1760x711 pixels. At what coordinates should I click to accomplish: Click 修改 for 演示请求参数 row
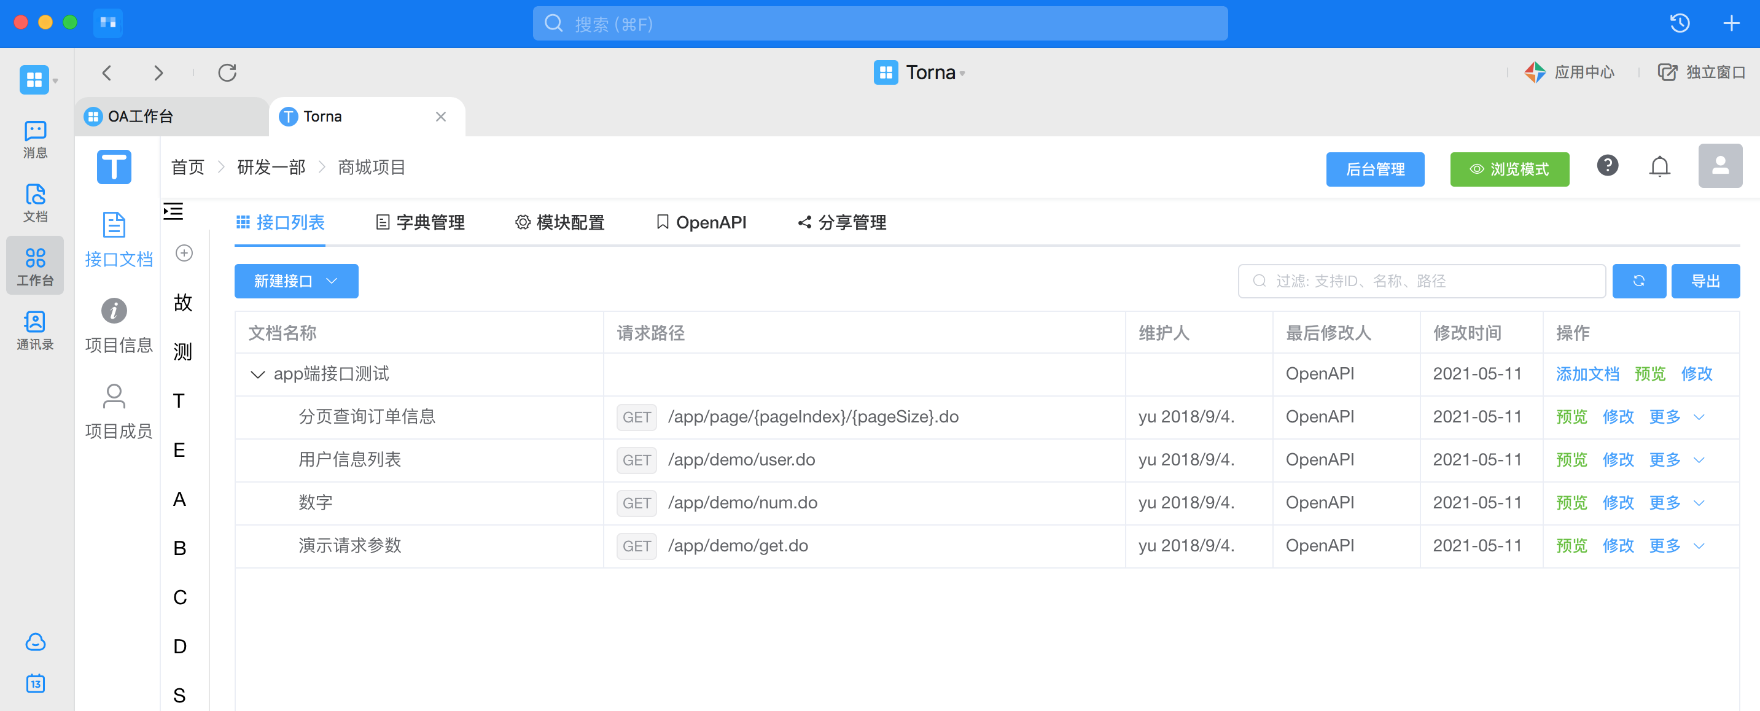(x=1618, y=546)
